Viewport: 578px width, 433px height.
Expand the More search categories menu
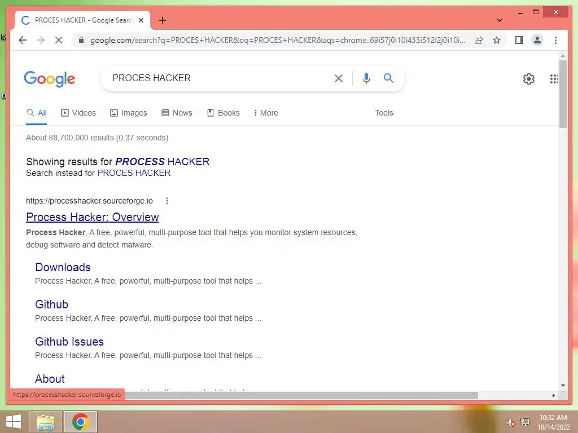click(x=266, y=113)
